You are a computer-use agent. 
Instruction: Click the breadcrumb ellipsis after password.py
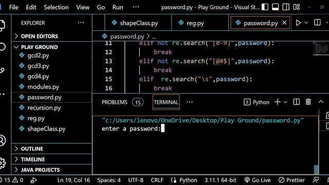pyautogui.click(x=154, y=37)
